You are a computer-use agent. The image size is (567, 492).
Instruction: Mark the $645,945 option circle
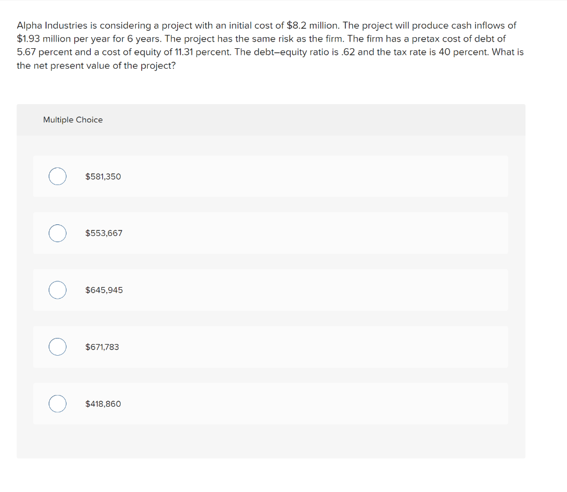pyautogui.click(x=57, y=290)
